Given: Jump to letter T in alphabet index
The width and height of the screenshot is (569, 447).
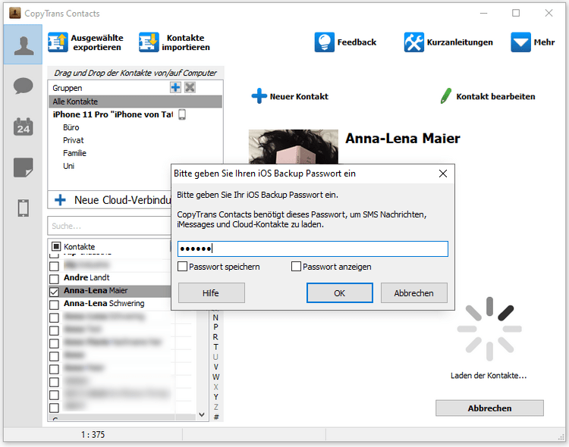Looking at the screenshot, I should [215, 347].
